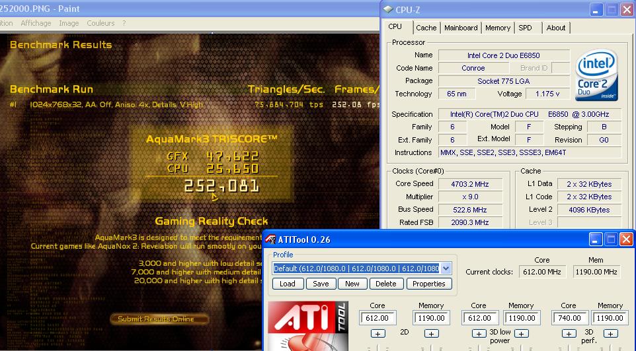
Task: Click the Code Name value Conroe
Action: click(473, 68)
